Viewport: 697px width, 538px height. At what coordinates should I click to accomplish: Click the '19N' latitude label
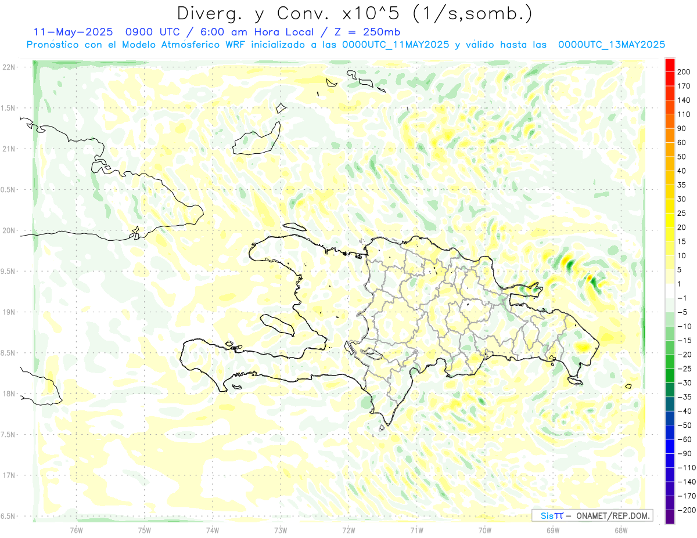pos(9,312)
